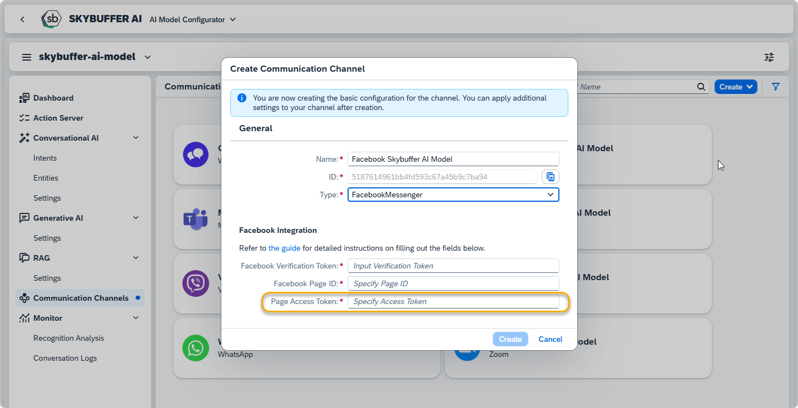The height and width of the screenshot is (408, 798).
Task: Click the read-only ID field
Action: 442,177
